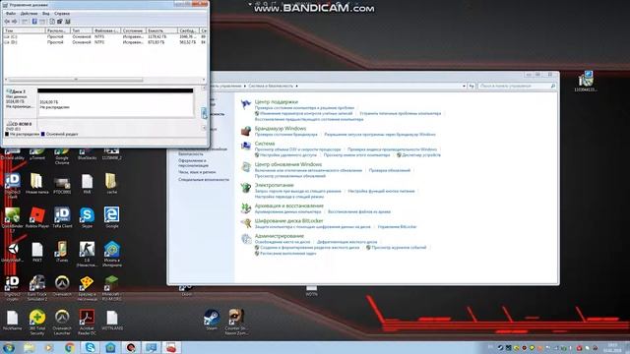Click the back arrow in Disk Management toolbar

click(7, 22)
